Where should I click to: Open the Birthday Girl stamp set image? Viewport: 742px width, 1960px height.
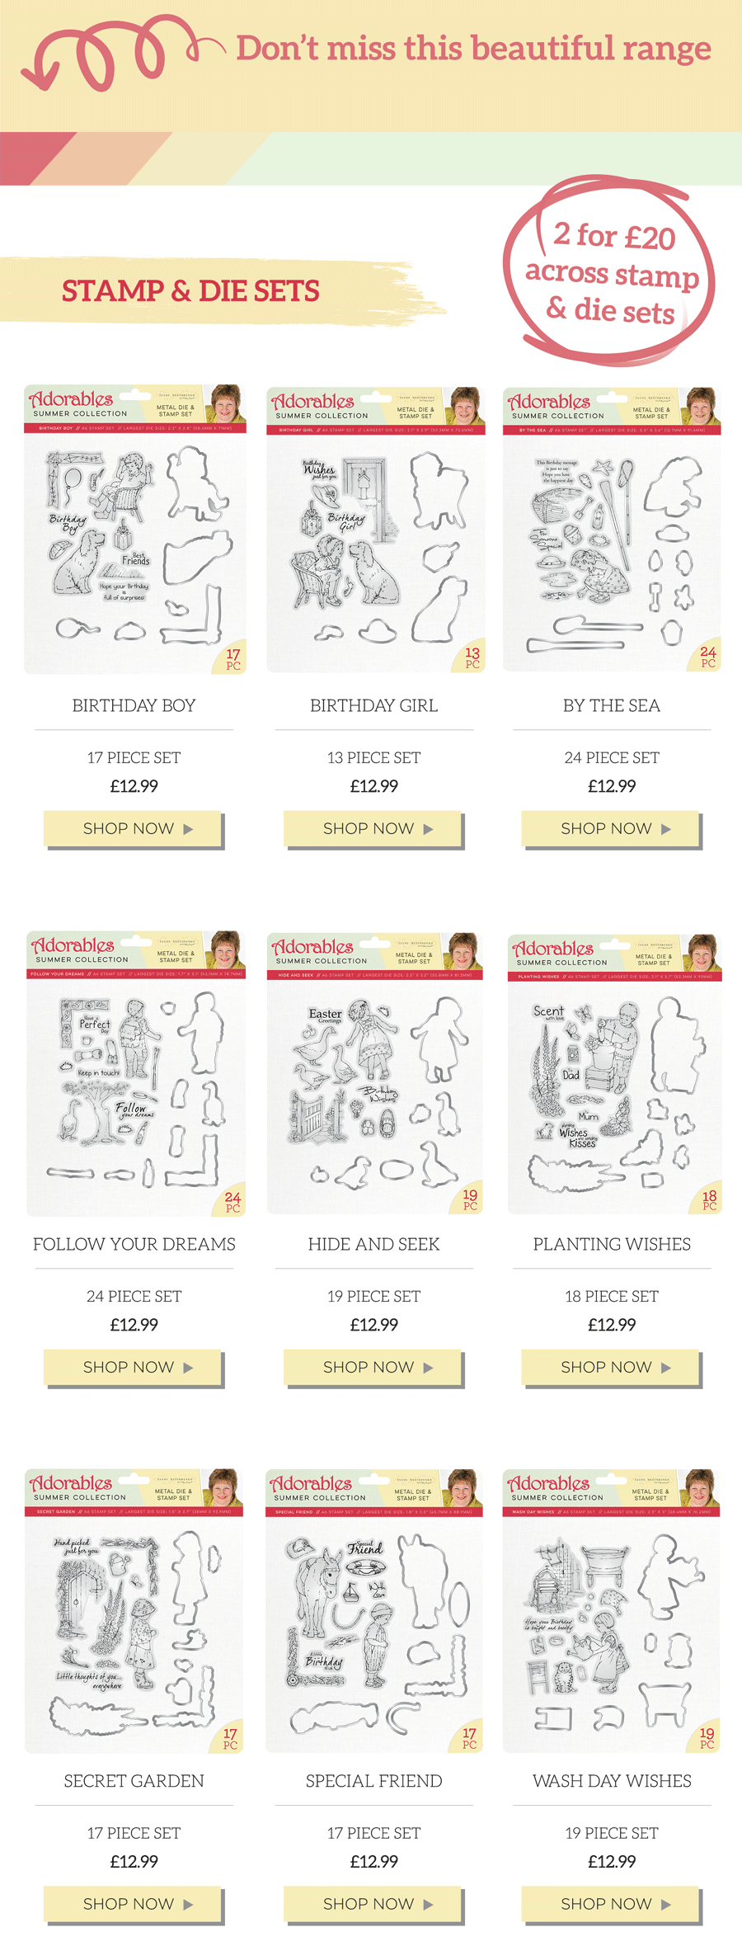(374, 529)
